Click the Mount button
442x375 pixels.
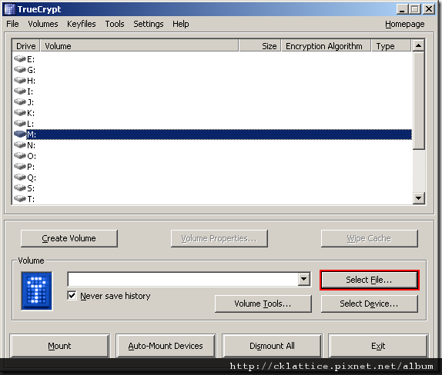(59, 346)
